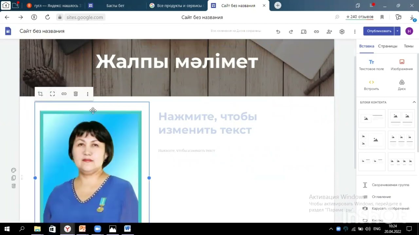419x235 pixels.
Task: Switch to the Темы tab
Action: point(409,46)
